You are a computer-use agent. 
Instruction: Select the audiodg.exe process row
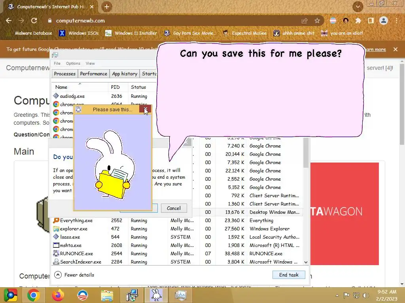(104, 96)
